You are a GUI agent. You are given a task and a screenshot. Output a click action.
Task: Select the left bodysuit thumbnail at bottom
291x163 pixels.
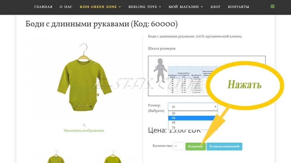point(56,157)
